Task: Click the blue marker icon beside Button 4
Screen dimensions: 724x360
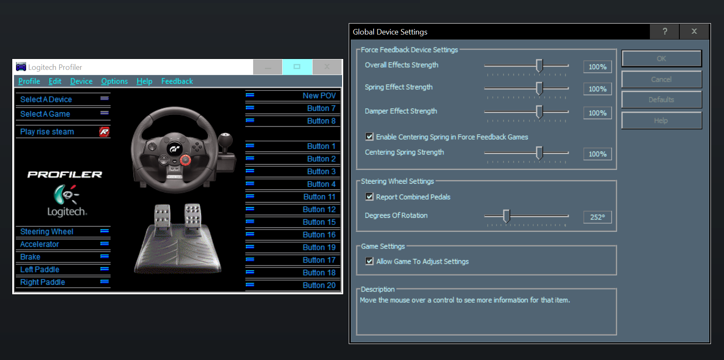Action: pyautogui.click(x=250, y=184)
